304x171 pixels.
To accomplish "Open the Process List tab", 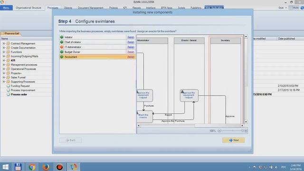I will [11, 33].
